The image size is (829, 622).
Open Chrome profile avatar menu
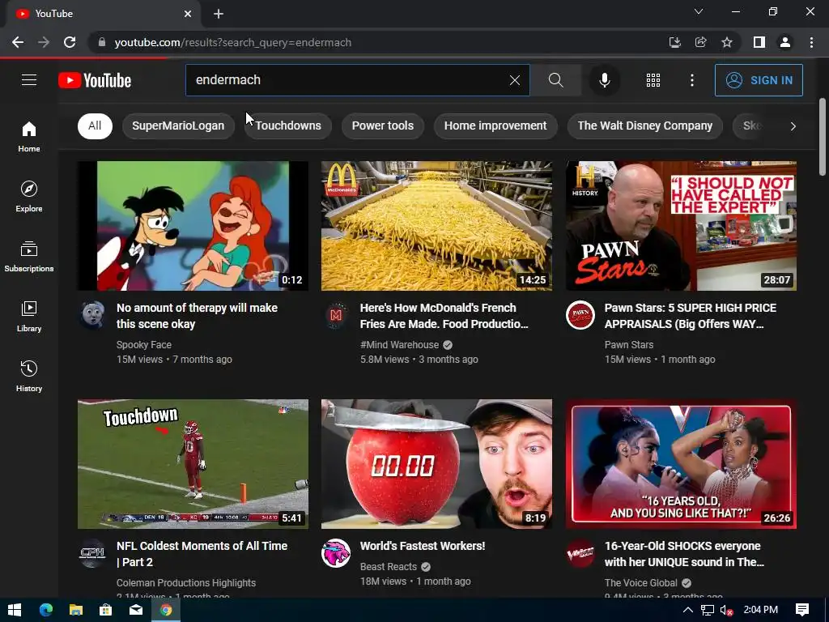[785, 42]
